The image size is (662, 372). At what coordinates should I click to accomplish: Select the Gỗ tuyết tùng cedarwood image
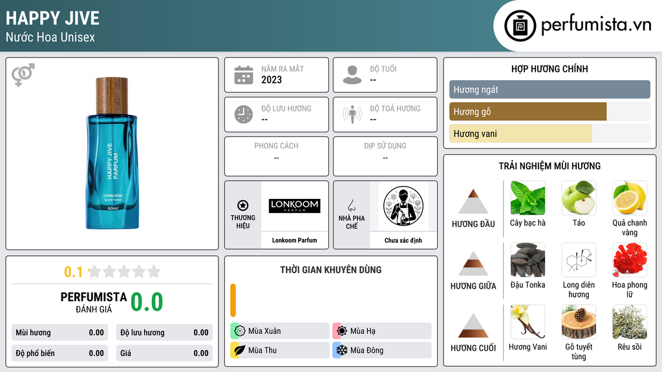(x=579, y=322)
